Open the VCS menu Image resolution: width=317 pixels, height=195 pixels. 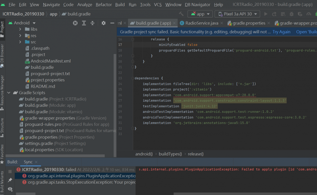158,4
